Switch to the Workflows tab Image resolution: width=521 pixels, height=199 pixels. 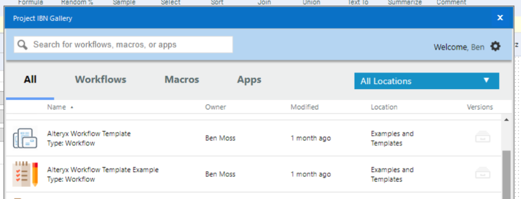click(x=100, y=80)
